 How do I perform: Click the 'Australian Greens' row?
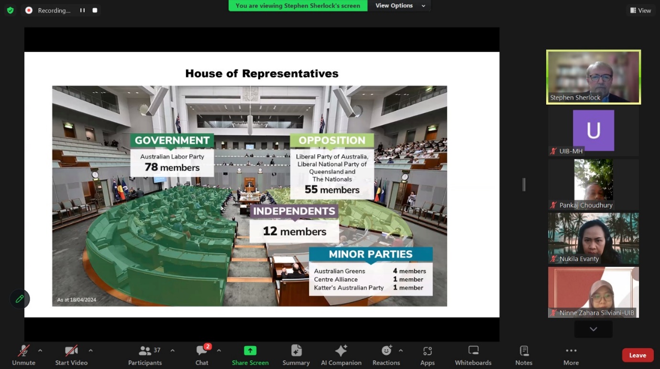tap(370, 271)
